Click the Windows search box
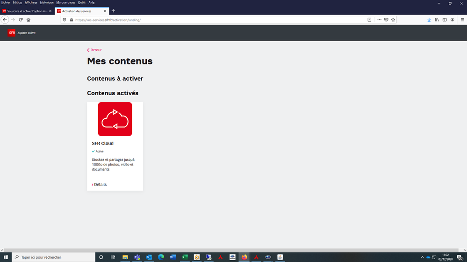Image resolution: width=467 pixels, height=262 pixels. (x=54, y=257)
